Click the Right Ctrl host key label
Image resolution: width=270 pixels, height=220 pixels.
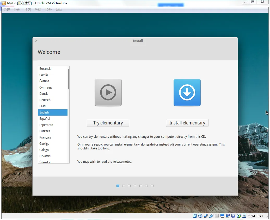pyautogui.click(x=255, y=216)
